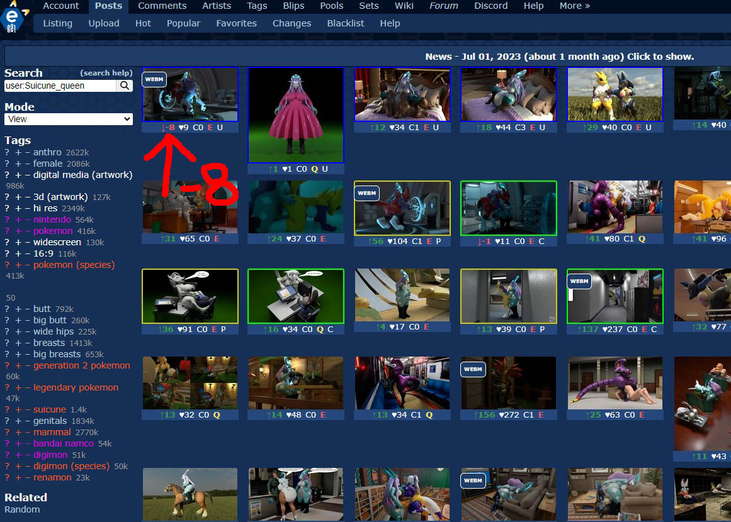This screenshot has width=731, height=522.
Task: Open the Forum link
Action: 443,6
